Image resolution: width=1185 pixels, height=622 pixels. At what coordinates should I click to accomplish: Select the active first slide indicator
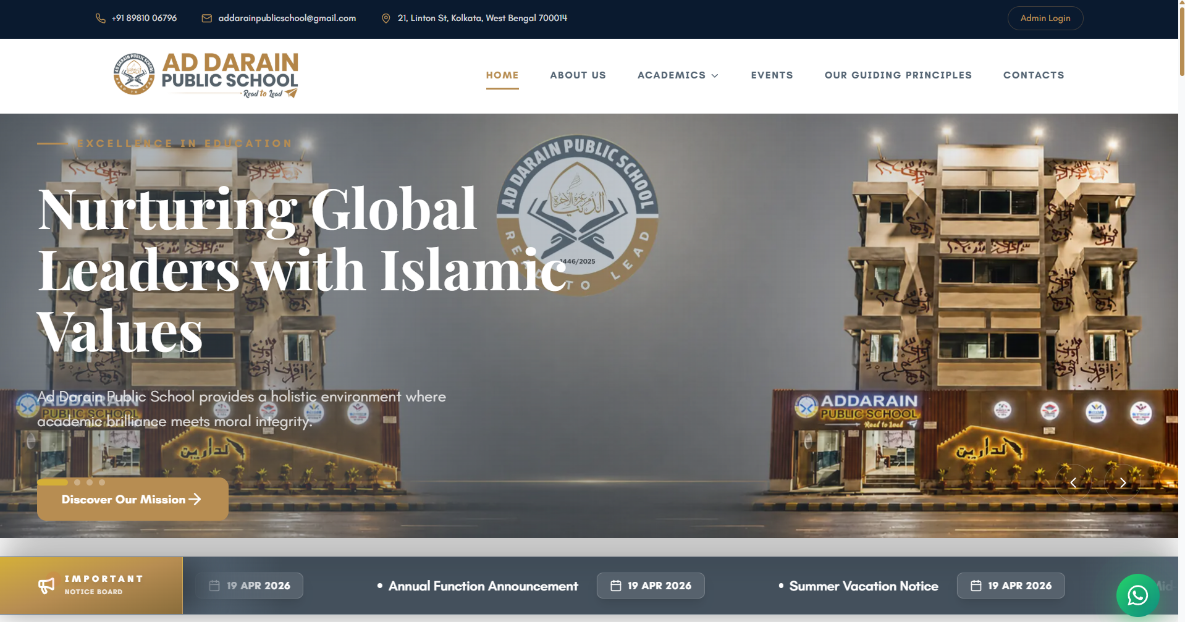tap(53, 482)
